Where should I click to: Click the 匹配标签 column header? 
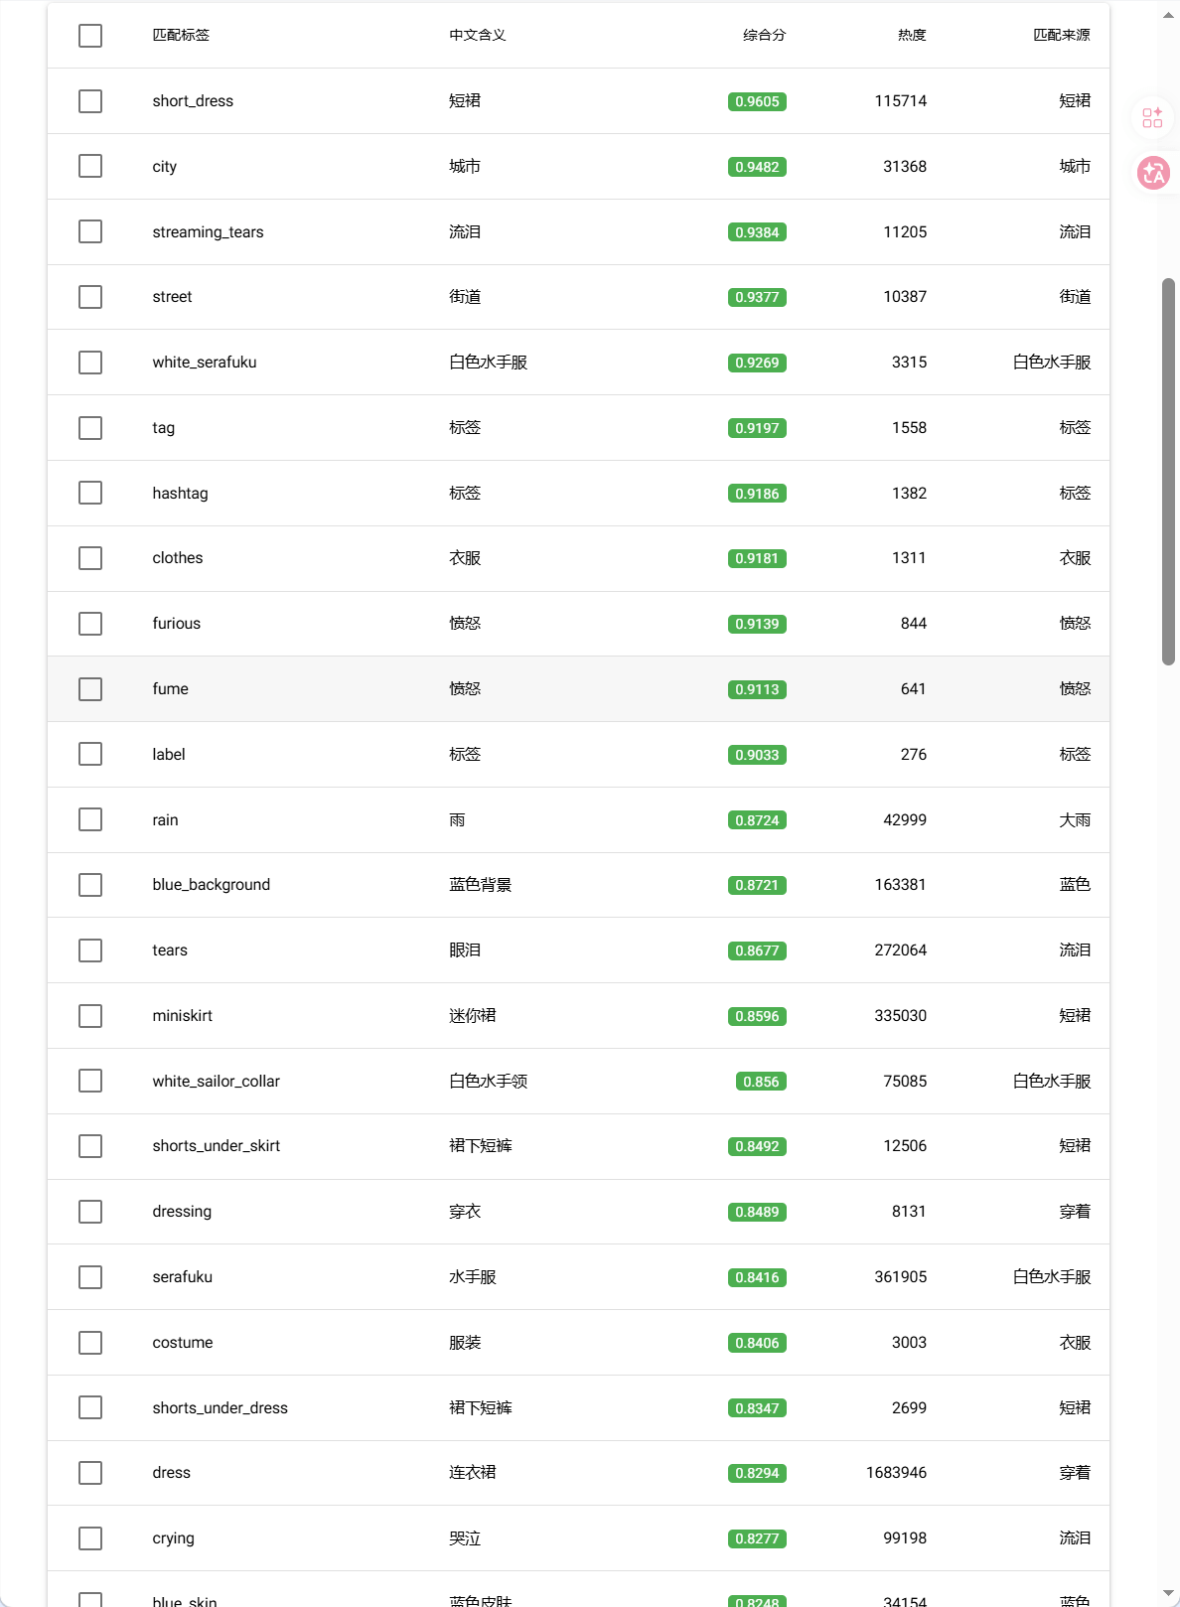point(181,36)
